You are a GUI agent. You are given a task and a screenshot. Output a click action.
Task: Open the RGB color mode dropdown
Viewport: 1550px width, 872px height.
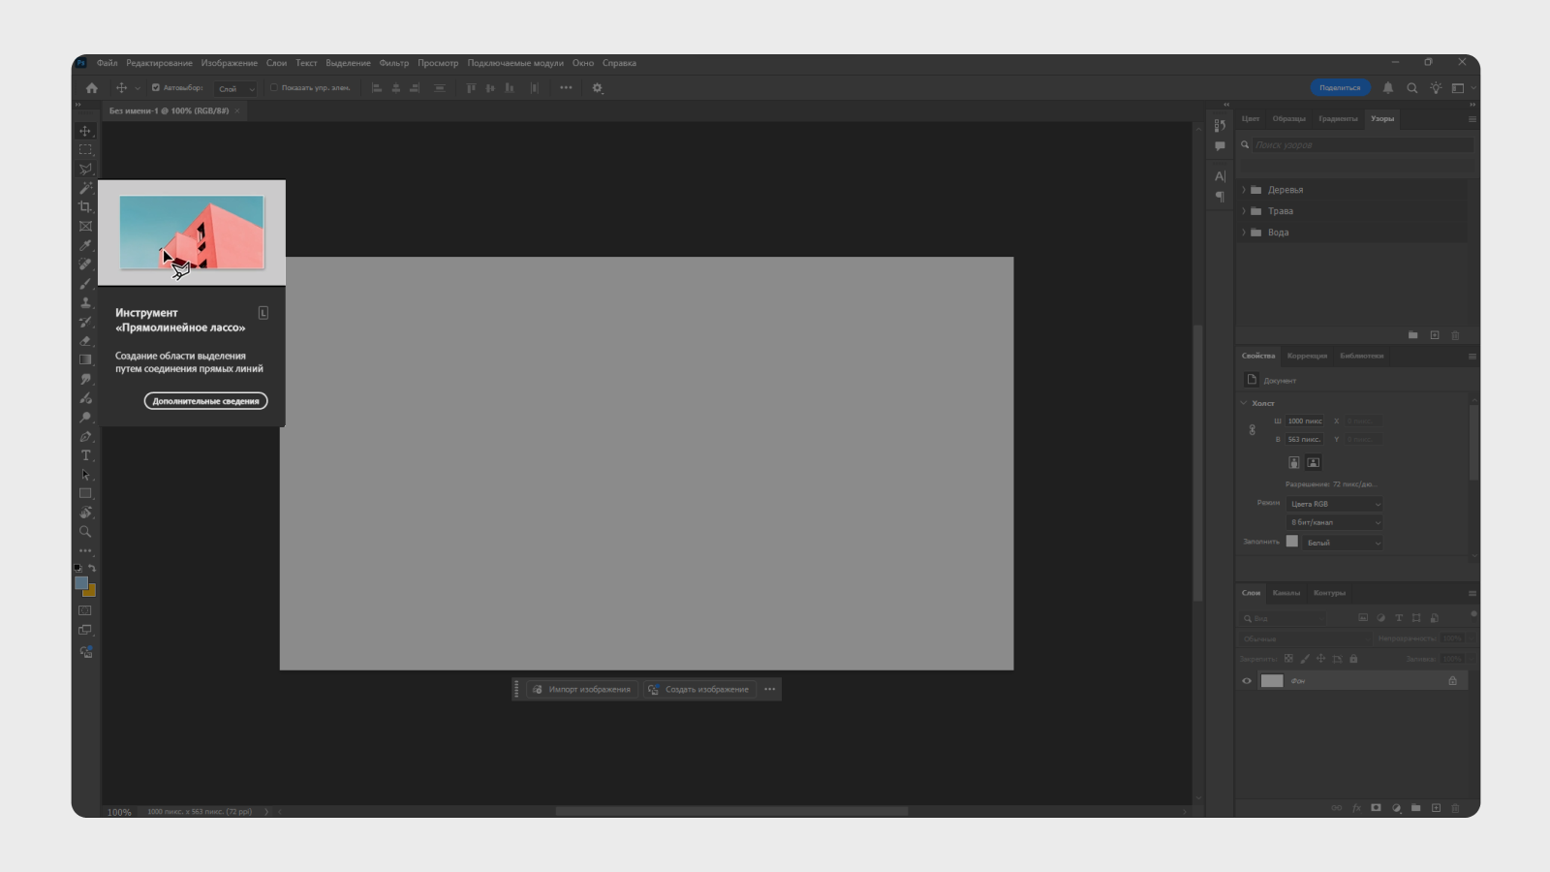click(x=1334, y=503)
